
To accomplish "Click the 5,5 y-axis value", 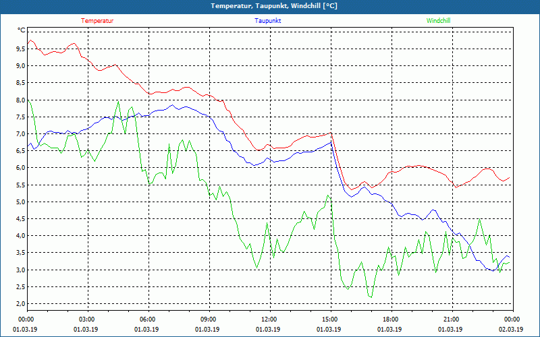I will pyautogui.click(x=21, y=185).
